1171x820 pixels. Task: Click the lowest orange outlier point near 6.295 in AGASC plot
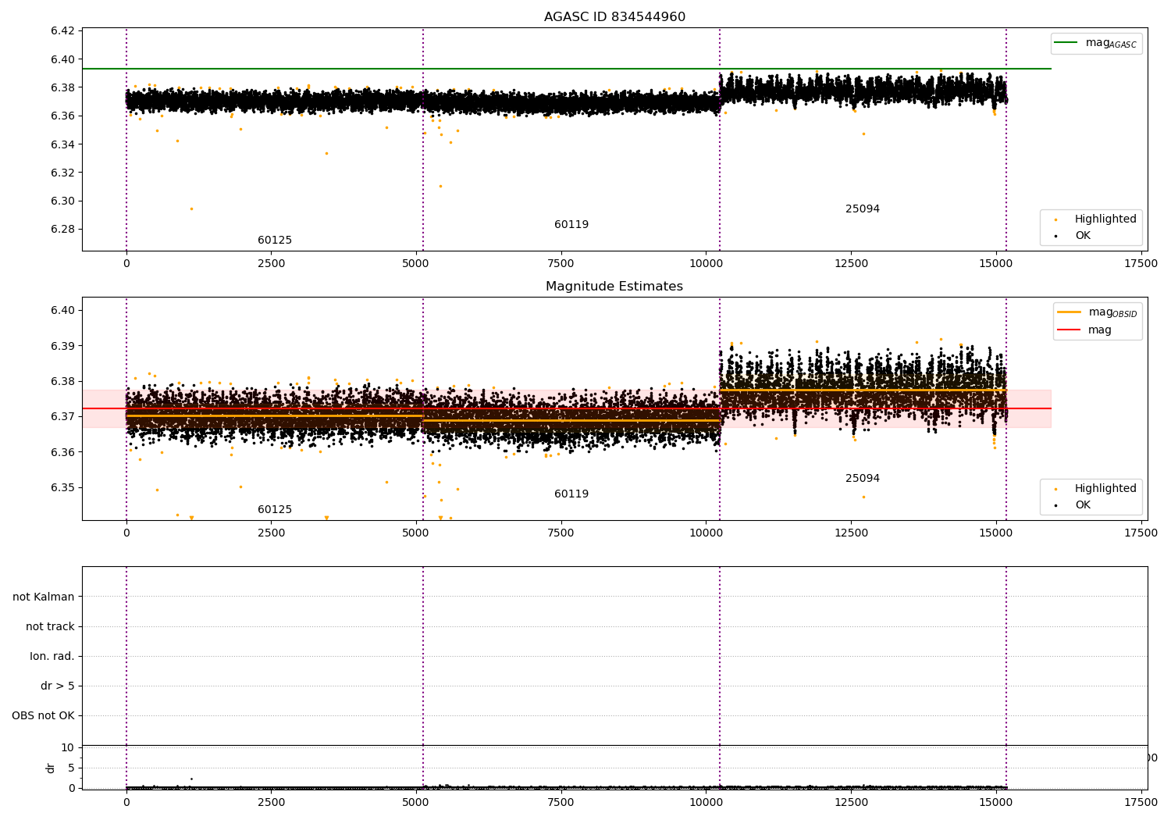[191, 209]
